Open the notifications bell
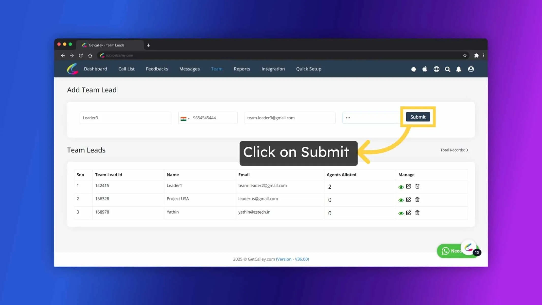 tap(459, 69)
